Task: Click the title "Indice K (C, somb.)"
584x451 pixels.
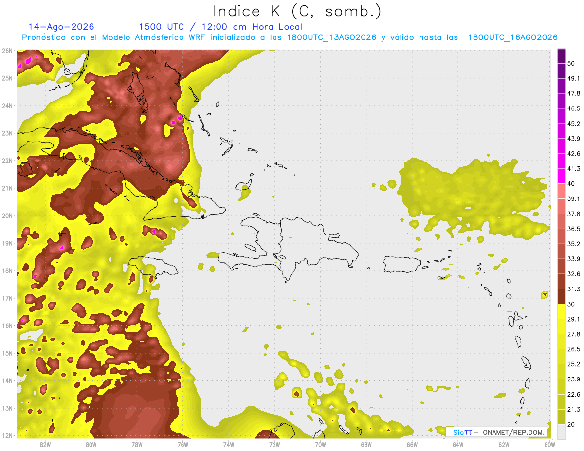Action: (x=297, y=12)
